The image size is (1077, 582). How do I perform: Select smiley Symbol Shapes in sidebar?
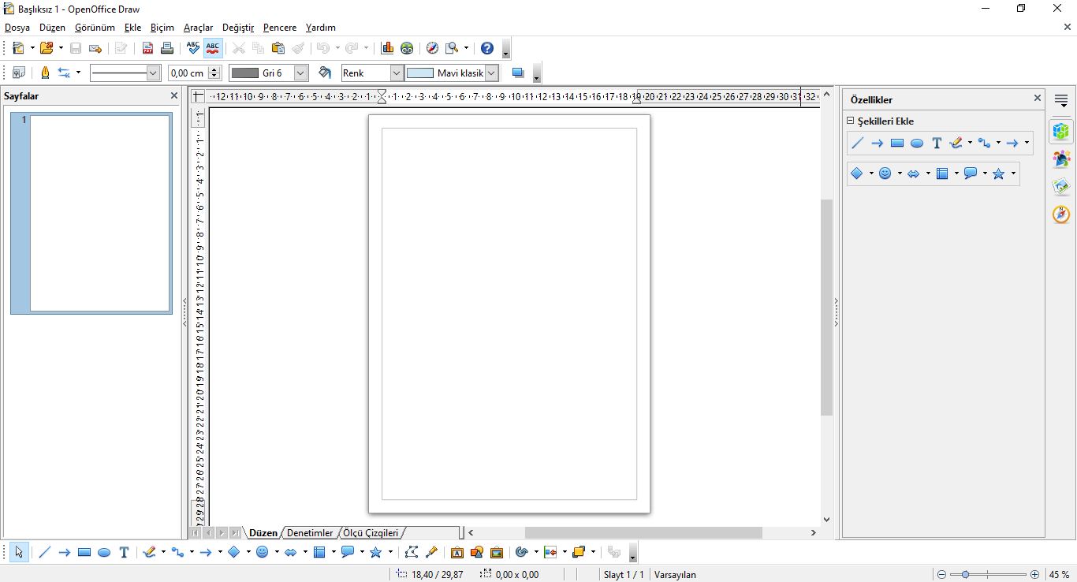tap(885, 173)
